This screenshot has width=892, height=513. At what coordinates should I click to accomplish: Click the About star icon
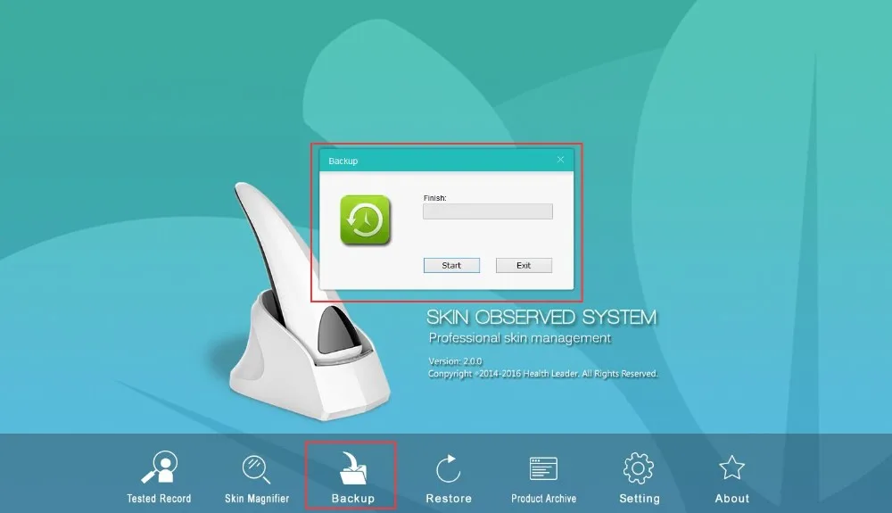[x=731, y=468]
